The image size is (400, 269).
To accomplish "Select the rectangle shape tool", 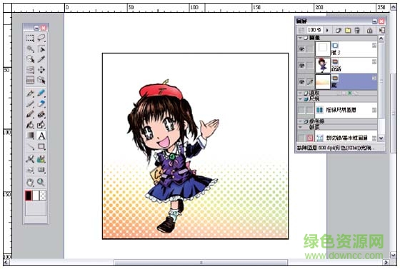I will [41, 146].
